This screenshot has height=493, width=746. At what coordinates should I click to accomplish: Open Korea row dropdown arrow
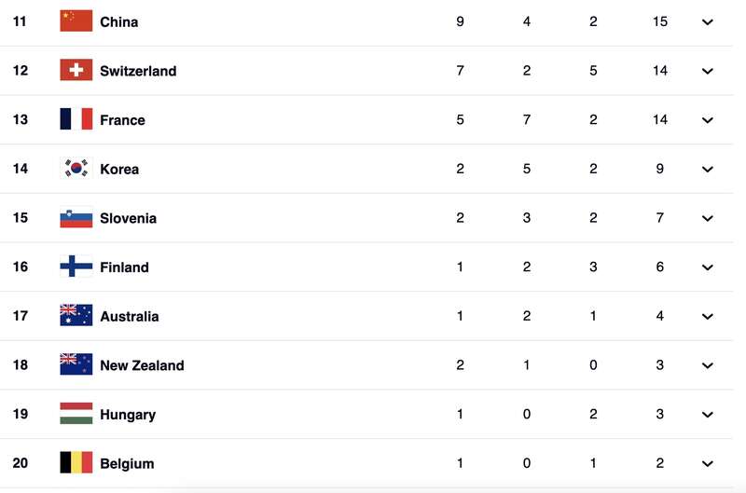pyautogui.click(x=708, y=170)
